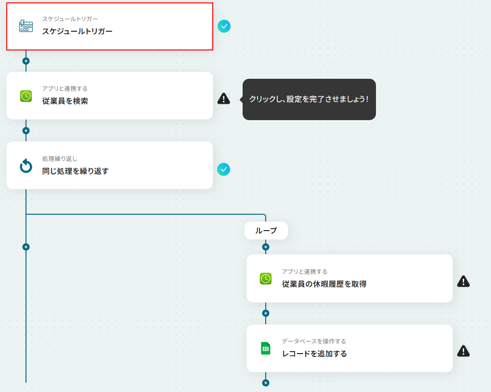The width and height of the screenshot is (491, 392).
Task: Click the completed checkmark beside 同じ処理を繰り返す
Action: pyautogui.click(x=223, y=170)
